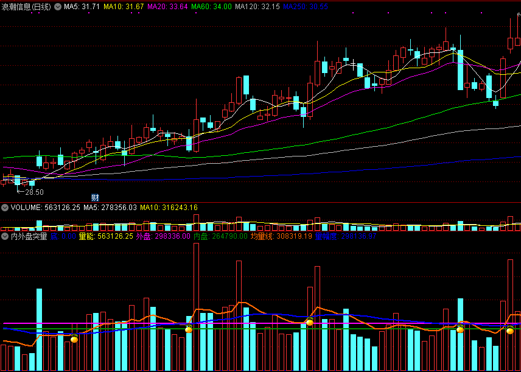Click the leftmost orange signal marker
The height and width of the screenshot is (372, 521).
pyautogui.click(x=74, y=339)
